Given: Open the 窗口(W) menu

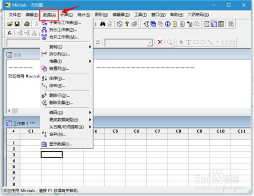Looking at the screenshot, I should pyautogui.click(x=158, y=15).
